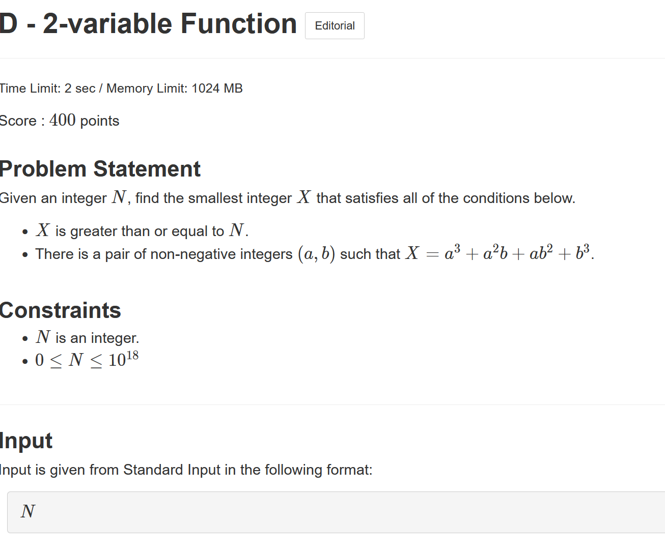The width and height of the screenshot is (665, 551).
Task: Click the "1024 MB" memory limit value
Action: tap(217, 89)
